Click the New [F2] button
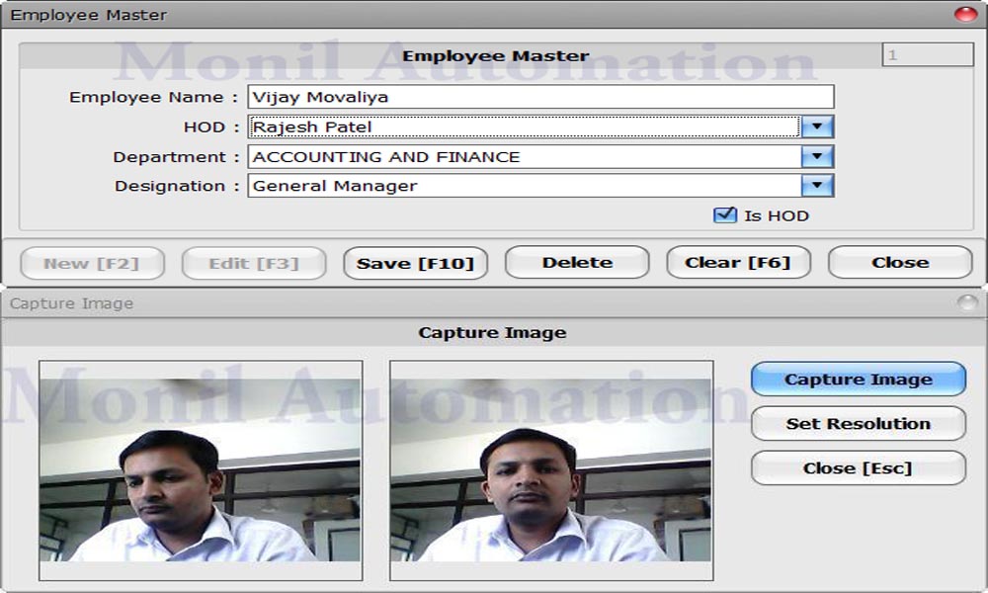Image resolution: width=988 pixels, height=593 pixels. [x=92, y=263]
